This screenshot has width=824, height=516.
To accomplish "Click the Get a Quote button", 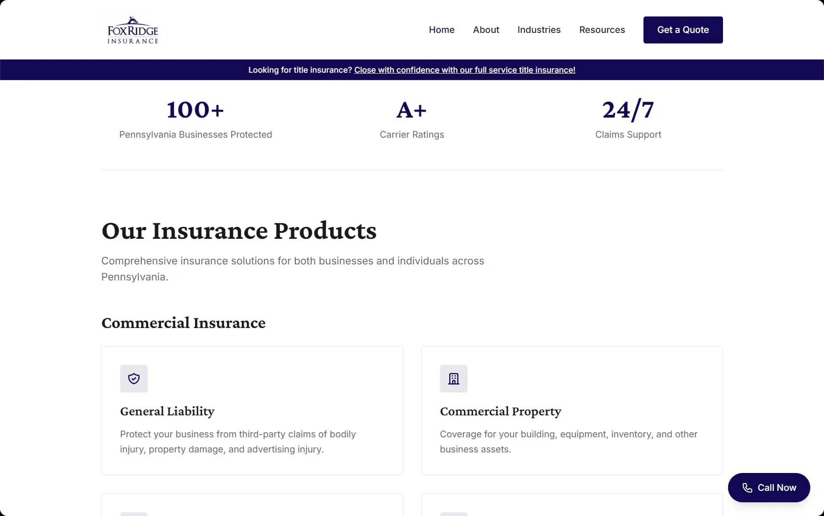I will [682, 30].
